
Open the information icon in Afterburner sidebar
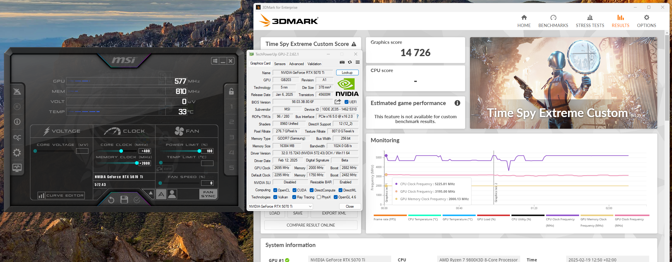click(17, 122)
